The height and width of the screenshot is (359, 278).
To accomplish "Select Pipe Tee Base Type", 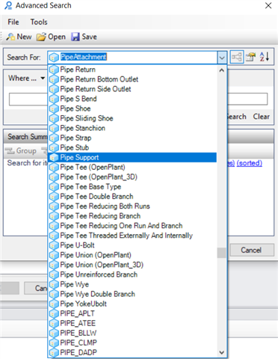I will [x=132, y=187].
